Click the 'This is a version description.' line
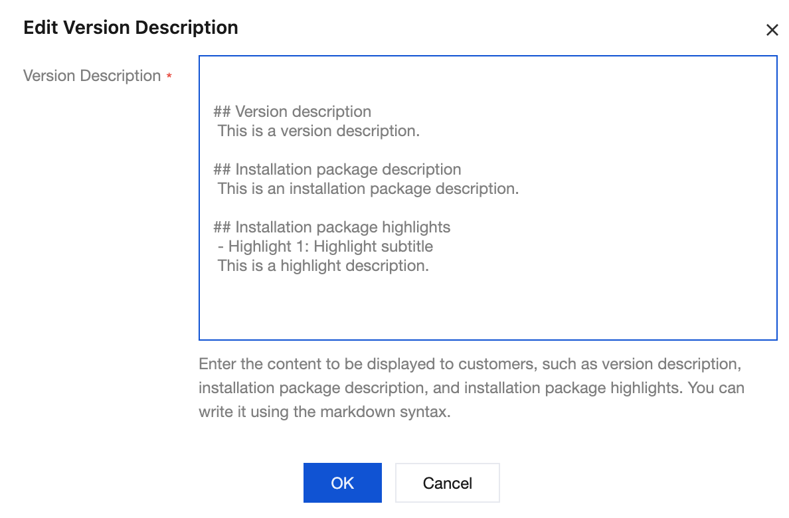The width and height of the screenshot is (789, 518). click(x=319, y=131)
